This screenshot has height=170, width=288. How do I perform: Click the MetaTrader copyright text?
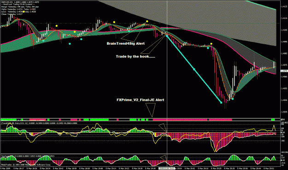point(26,165)
